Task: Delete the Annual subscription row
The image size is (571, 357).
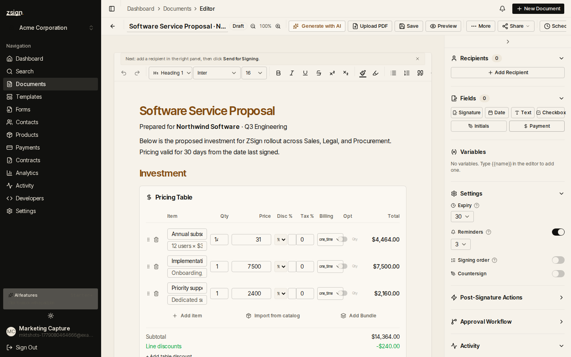Action: click(156, 240)
